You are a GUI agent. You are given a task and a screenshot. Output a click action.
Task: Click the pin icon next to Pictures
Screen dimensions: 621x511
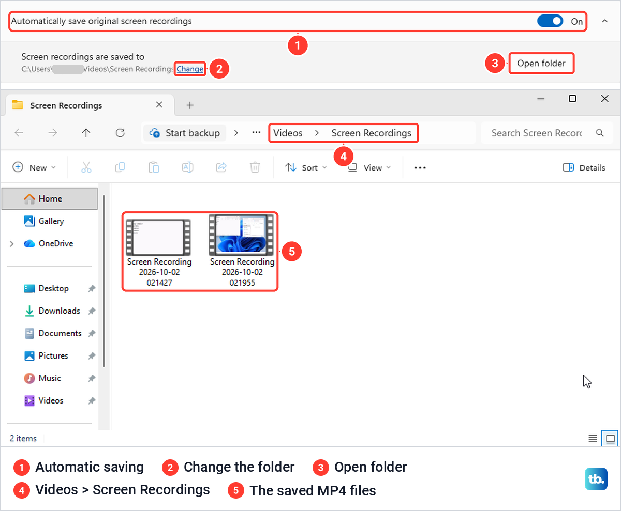(x=92, y=356)
